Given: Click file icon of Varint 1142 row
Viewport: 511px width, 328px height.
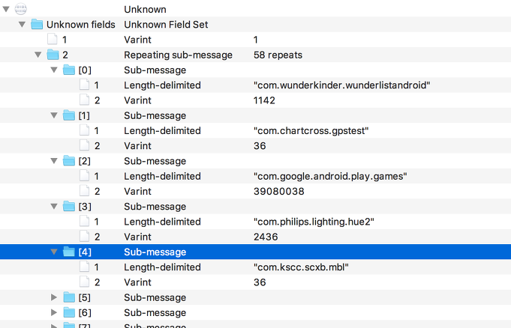Looking at the screenshot, I should pyautogui.click(x=84, y=100).
